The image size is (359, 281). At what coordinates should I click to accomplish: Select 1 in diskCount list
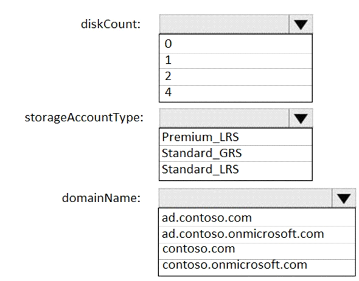coord(235,61)
